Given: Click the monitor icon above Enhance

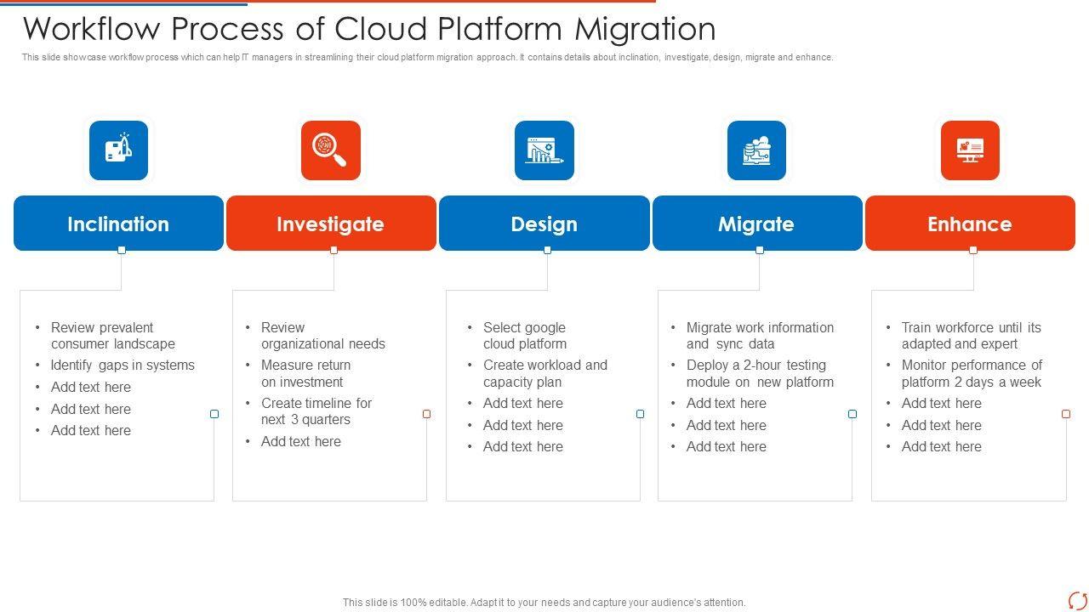Looking at the screenshot, I should (970, 150).
